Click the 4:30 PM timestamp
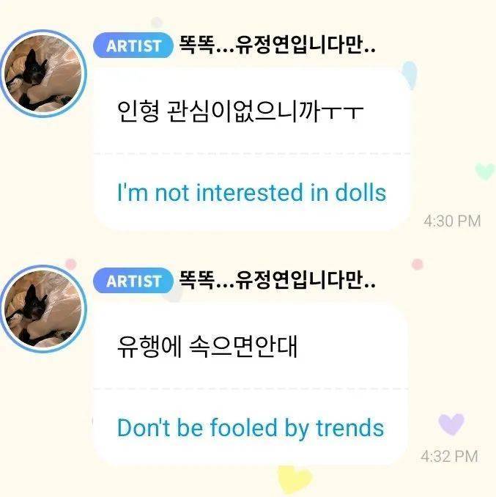Image resolution: width=496 pixels, height=497 pixels. pos(452,221)
